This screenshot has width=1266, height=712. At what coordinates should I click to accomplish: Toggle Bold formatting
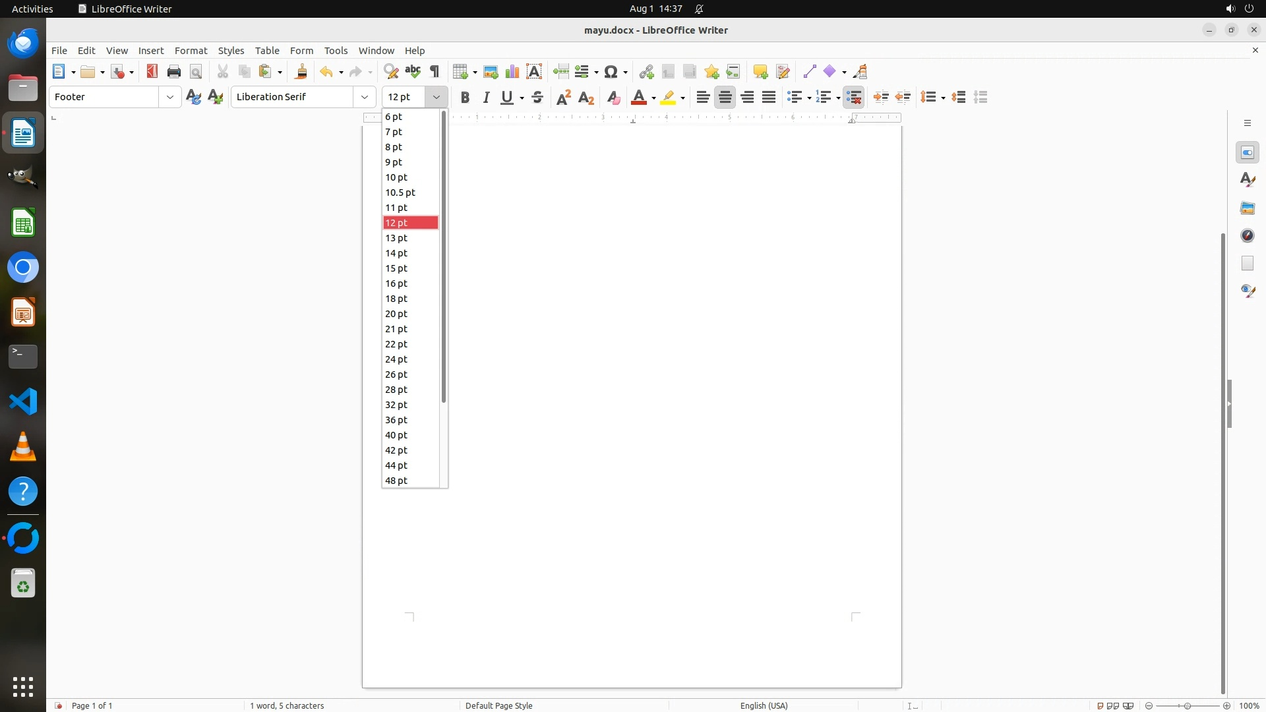465,98
